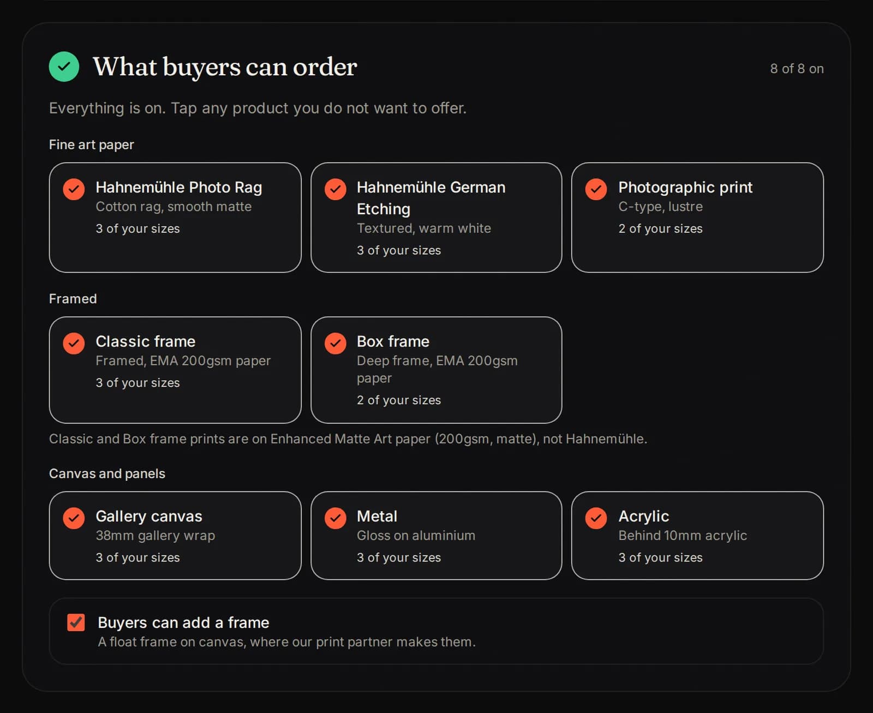Screen dimensions: 873x713
Task: Untick the Box frame check circle
Action: click(335, 343)
